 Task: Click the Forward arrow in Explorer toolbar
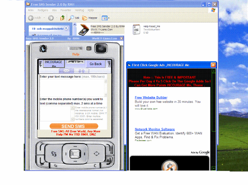[x=51, y=18]
